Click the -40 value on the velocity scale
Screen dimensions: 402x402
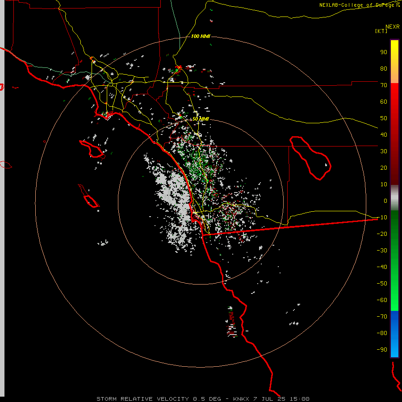pos(382,267)
